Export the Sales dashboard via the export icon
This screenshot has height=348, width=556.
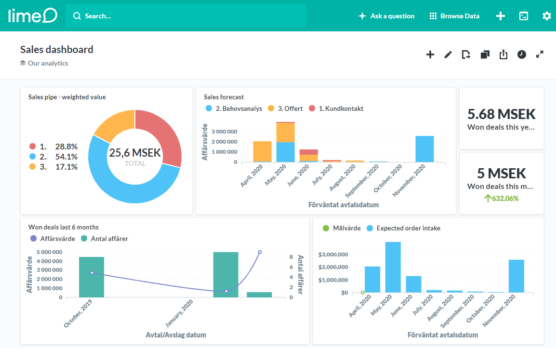coord(466,54)
